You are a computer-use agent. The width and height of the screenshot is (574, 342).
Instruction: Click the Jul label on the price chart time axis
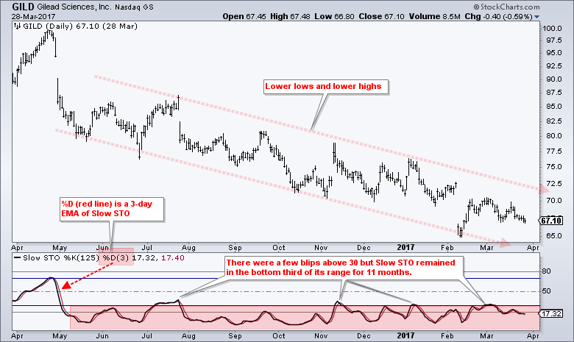(x=146, y=248)
